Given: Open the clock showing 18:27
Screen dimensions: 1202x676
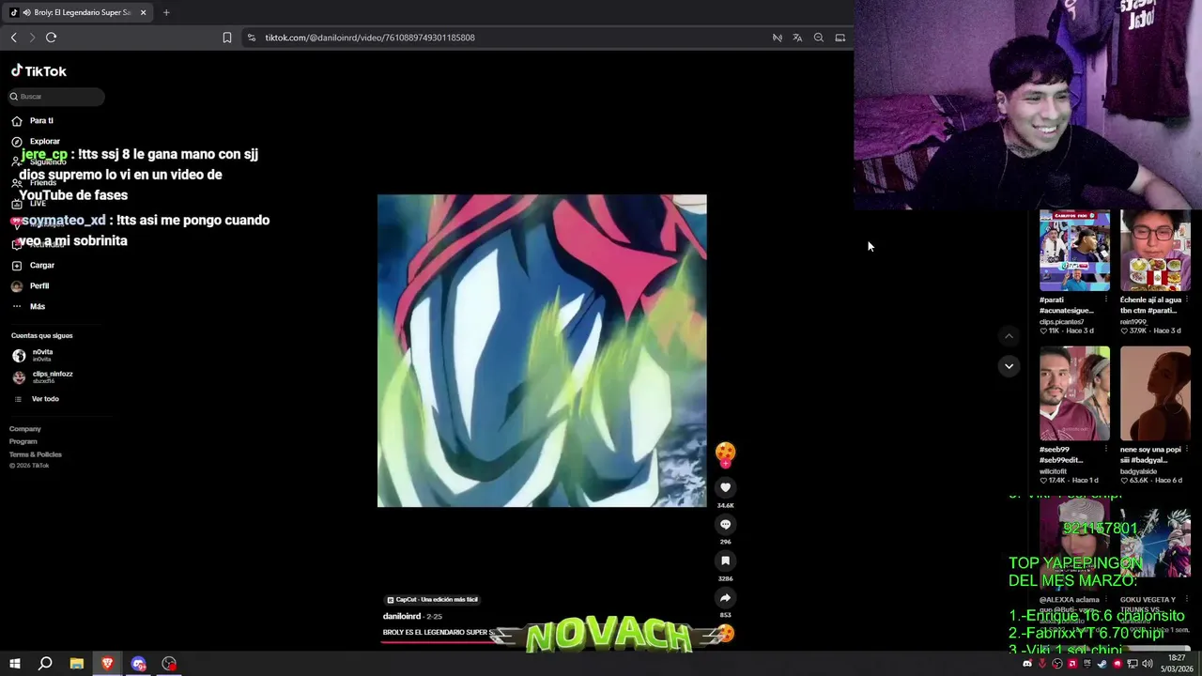Looking at the screenshot, I should (x=1177, y=664).
